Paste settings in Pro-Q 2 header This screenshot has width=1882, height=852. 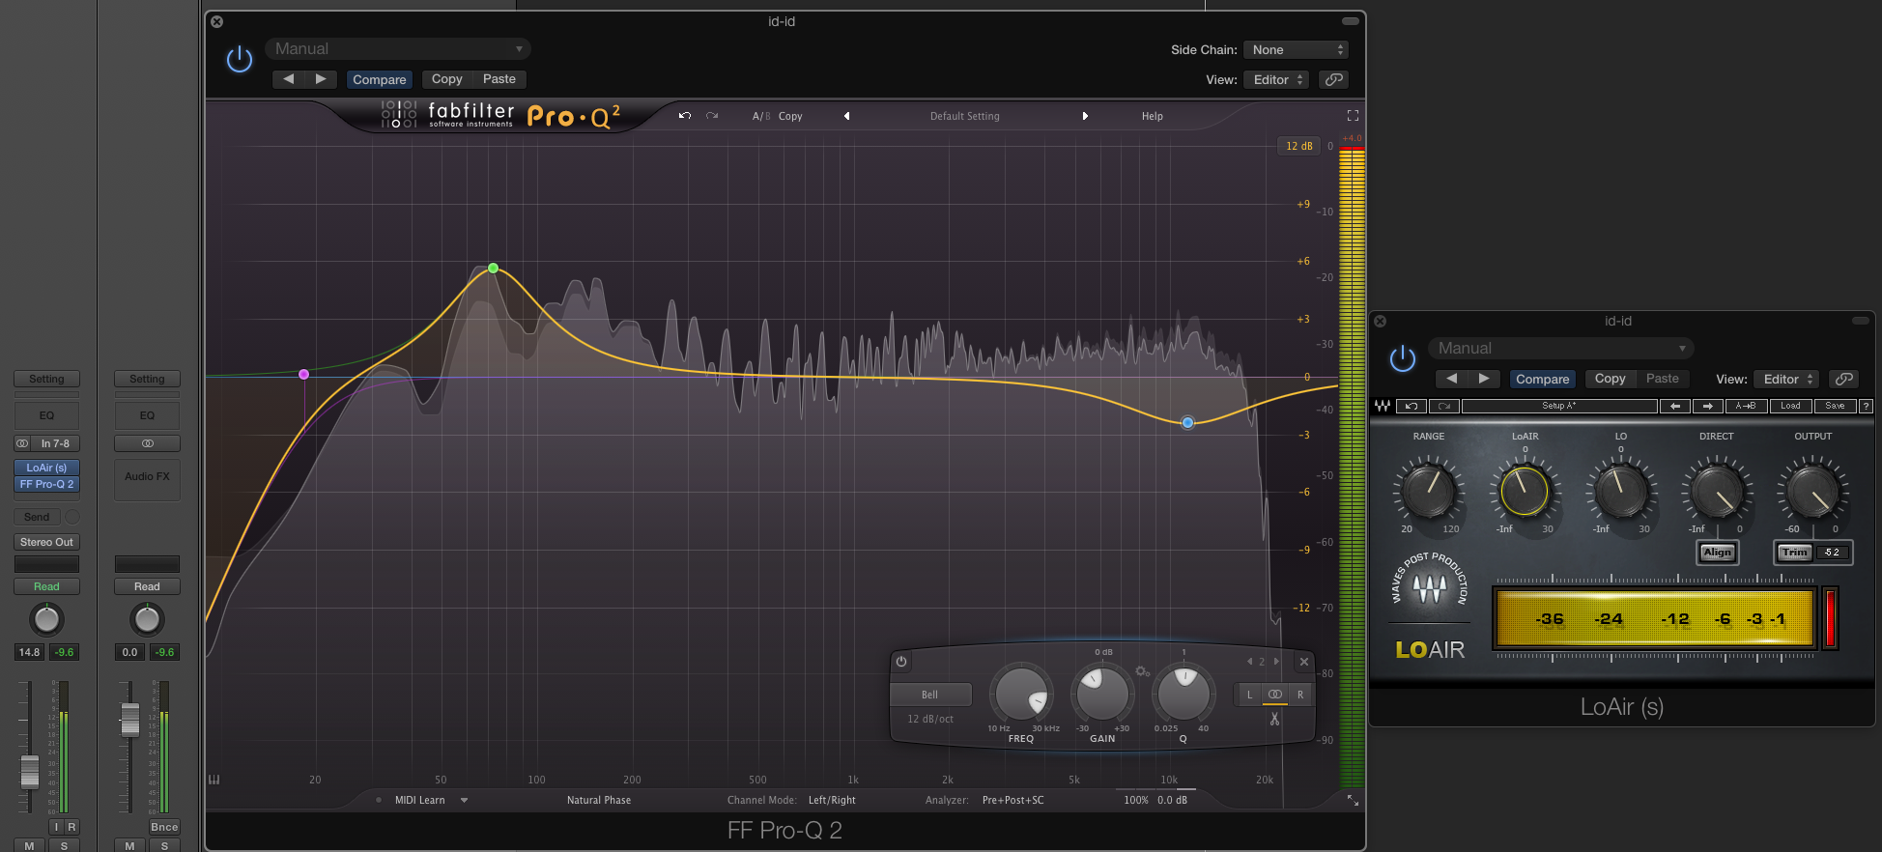tap(499, 79)
